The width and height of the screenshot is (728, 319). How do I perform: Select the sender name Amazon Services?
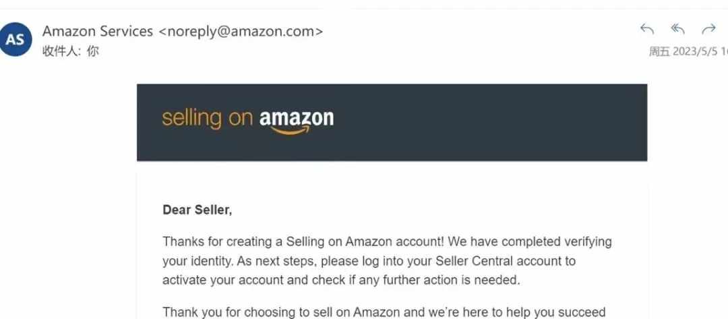click(x=98, y=31)
